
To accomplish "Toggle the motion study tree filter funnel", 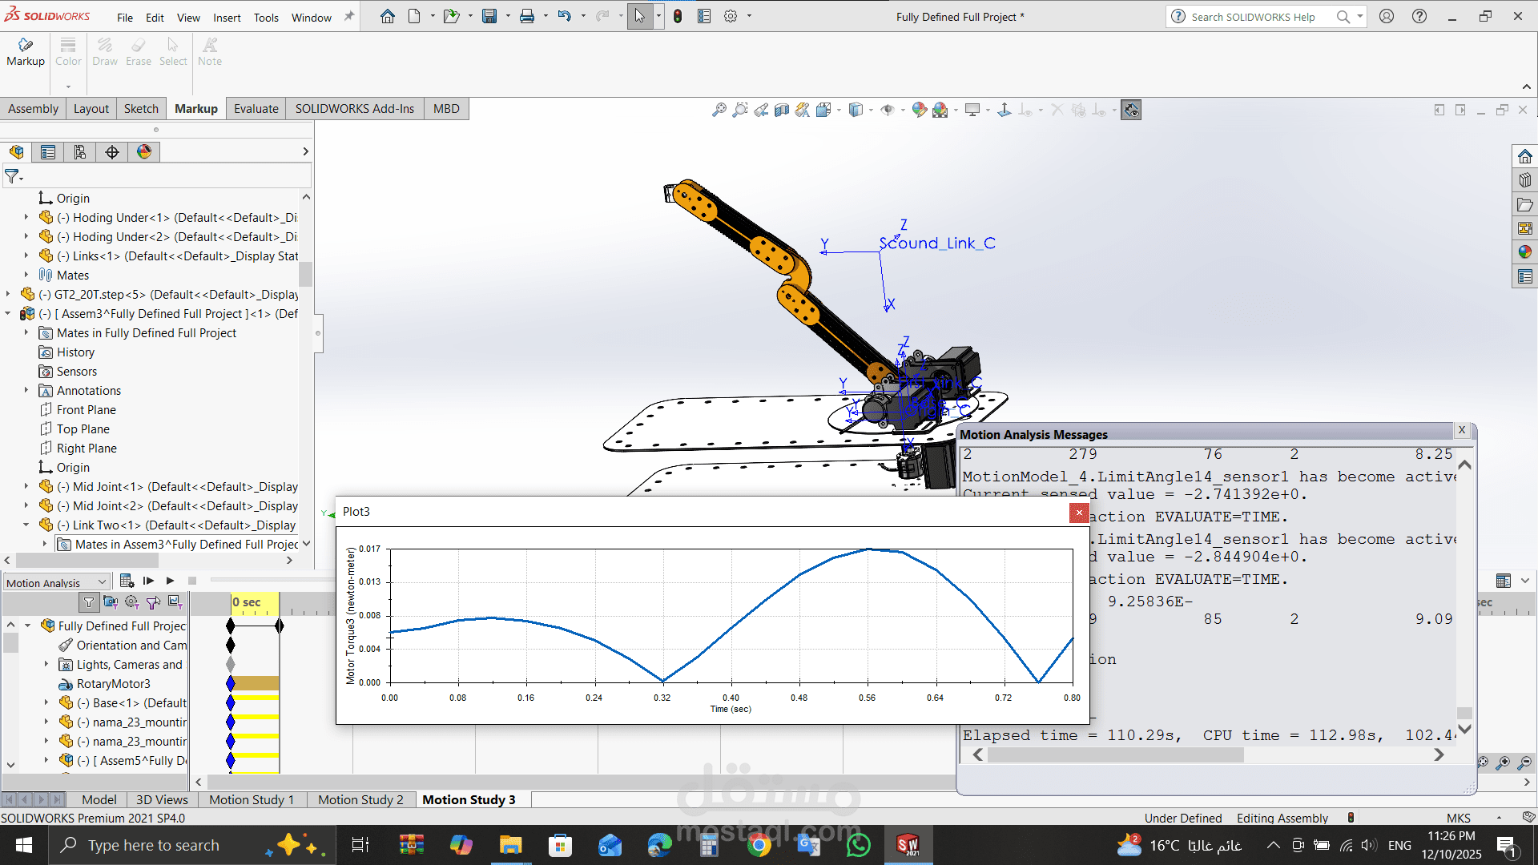I will pyautogui.click(x=89, y=602).
